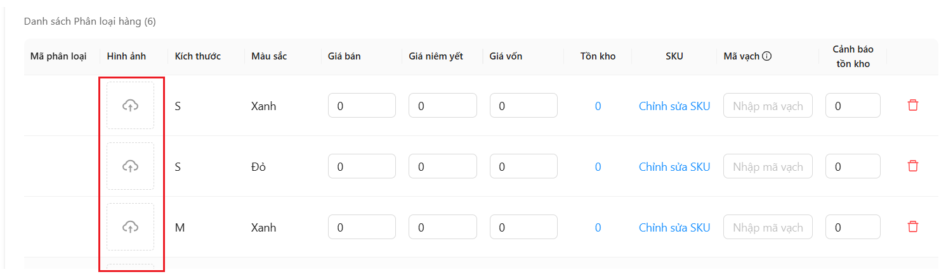This screenshot has height=279, width=946.
Task: Open Chỉnh sửa SKU for S Đỏ
Action: pos(674,166)
